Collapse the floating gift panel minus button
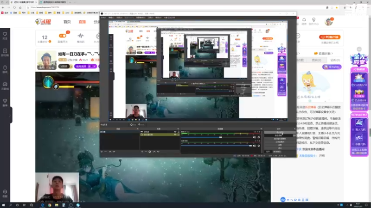371x208 pixels. point(359,49)
